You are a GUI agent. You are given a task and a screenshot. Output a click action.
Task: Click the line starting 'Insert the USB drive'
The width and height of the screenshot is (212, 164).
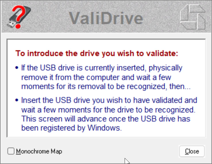tap(109, 100)
